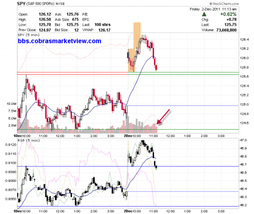Image resolution: width=254 pixels, height=214 pixels.
Task: Click the Bid Size value 12
Action: click(76, 30)
